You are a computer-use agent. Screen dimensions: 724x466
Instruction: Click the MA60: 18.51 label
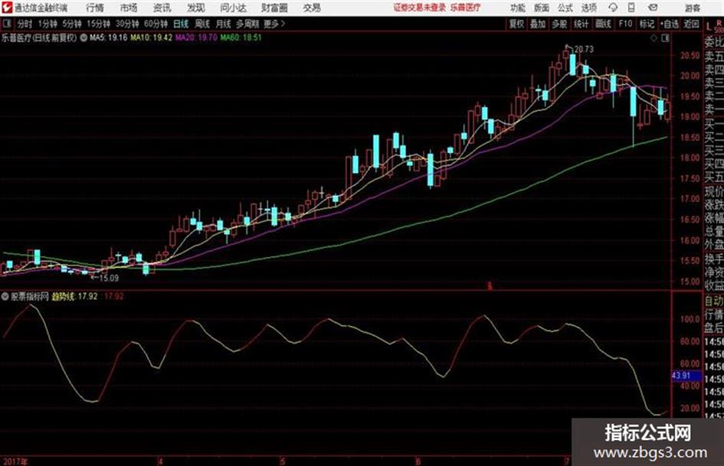click(241, 37)
